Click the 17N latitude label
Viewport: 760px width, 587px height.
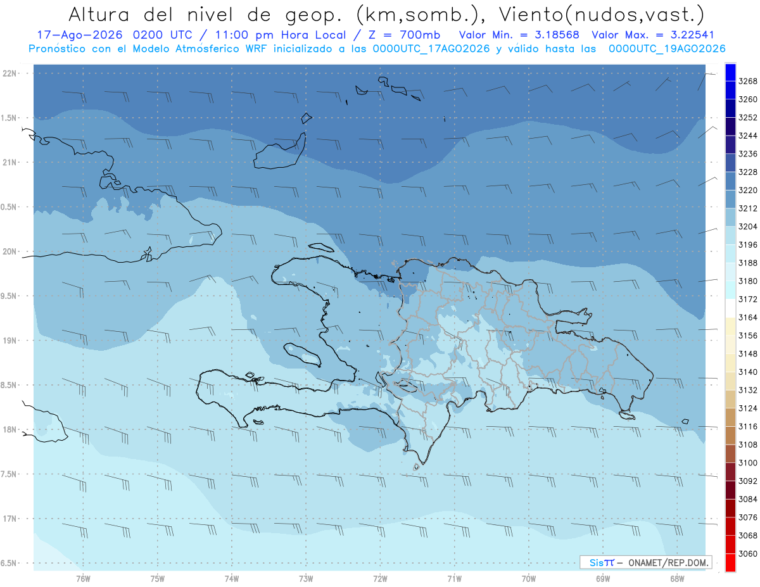(x=10, y=519)
